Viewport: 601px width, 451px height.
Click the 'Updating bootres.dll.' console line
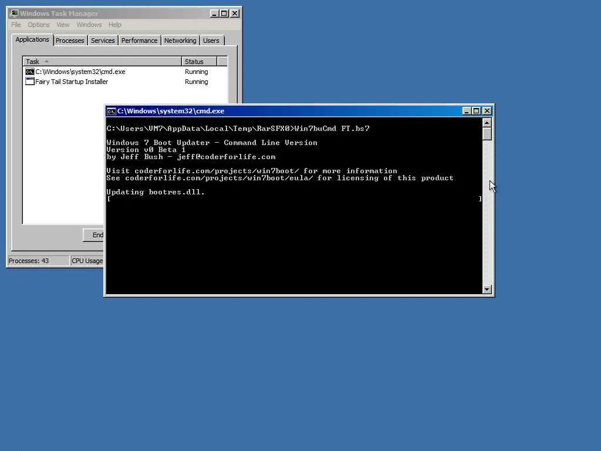coord(155,192)
